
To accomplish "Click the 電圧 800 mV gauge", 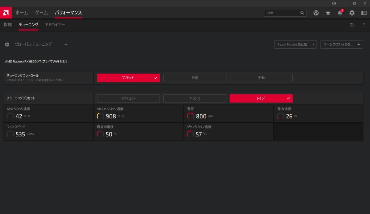I will click(190, 116).
